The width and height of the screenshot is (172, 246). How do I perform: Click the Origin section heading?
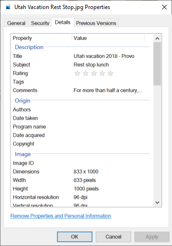tap(22, 101)
